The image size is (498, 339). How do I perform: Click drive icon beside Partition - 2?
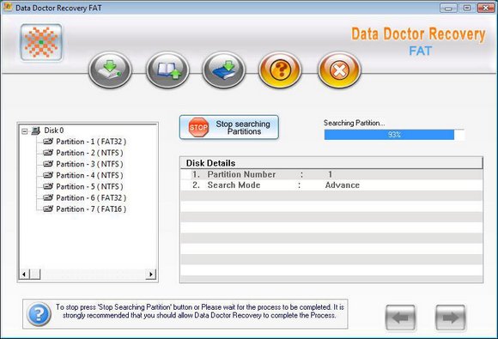click(x=48, y=153)
